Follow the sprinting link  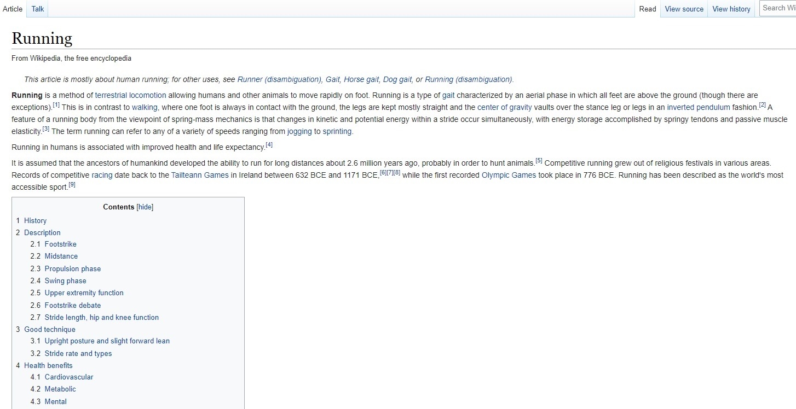(337, 131)
